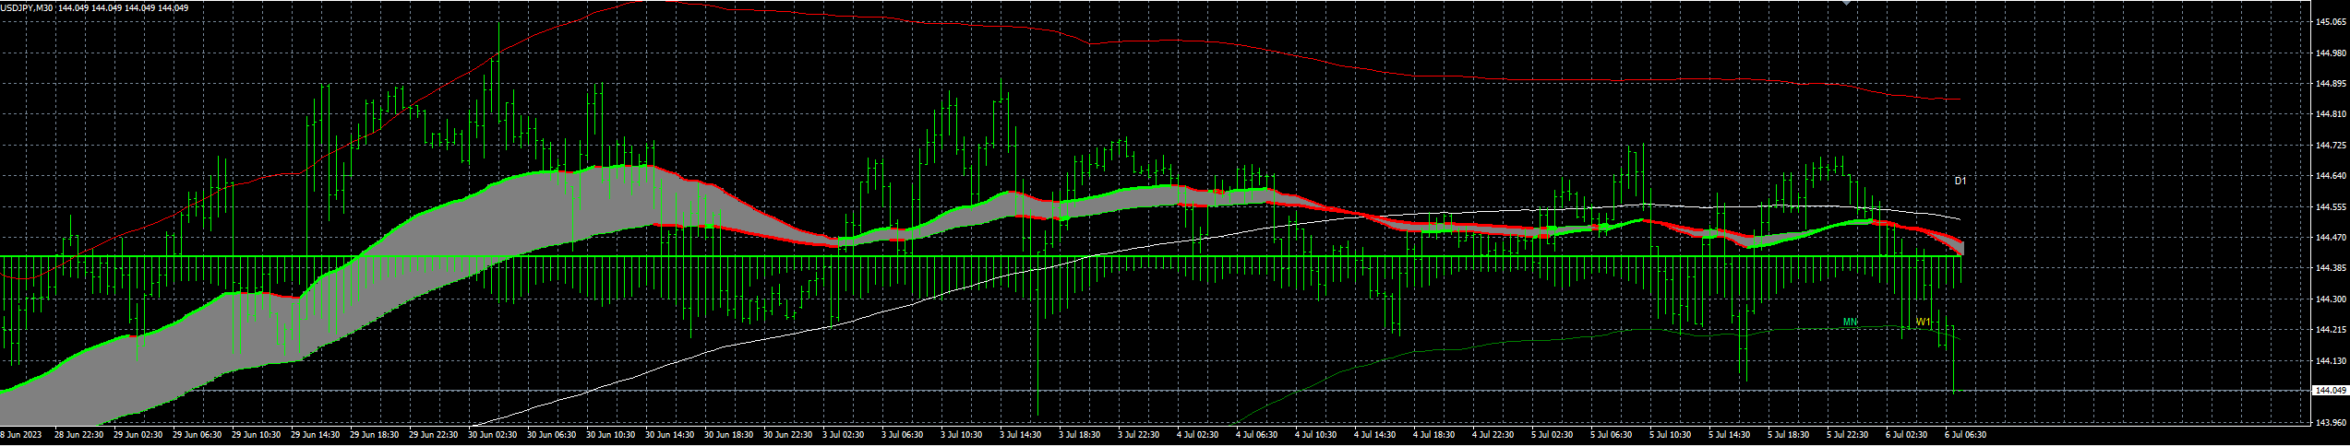Click price scale value 144.385
This screenshot has height=446, width=2350.
click(2331, 268)
